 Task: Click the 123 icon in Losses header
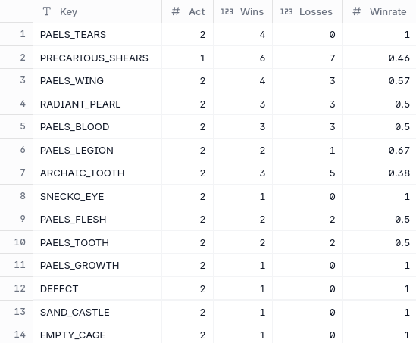point(286,11)
